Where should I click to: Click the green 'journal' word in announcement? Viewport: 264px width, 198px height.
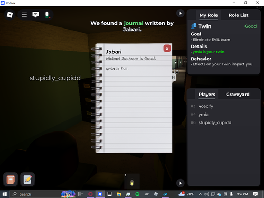click(134, 23)
